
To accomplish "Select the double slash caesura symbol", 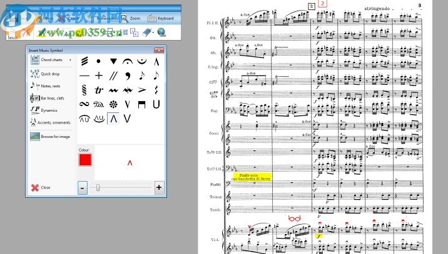I will (113, 76).
